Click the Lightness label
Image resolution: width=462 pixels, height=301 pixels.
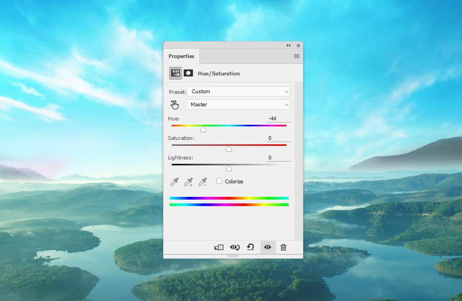[180, 158]
